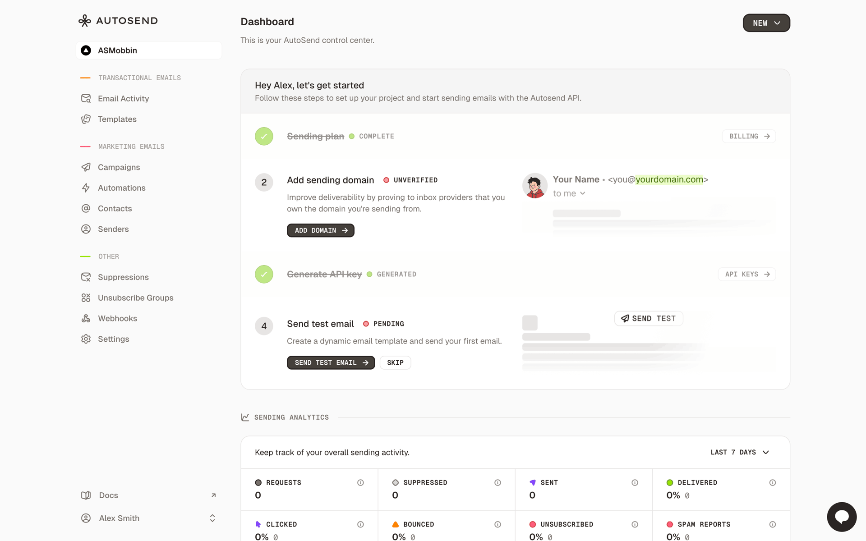
Task: Open the ASMobbin project switcher
Action: point(149,50)
